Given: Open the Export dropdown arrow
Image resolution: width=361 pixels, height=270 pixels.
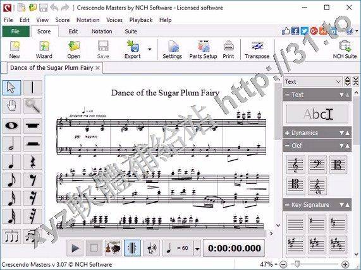Looking at the screenshot, I should click(x=150, y=49).
